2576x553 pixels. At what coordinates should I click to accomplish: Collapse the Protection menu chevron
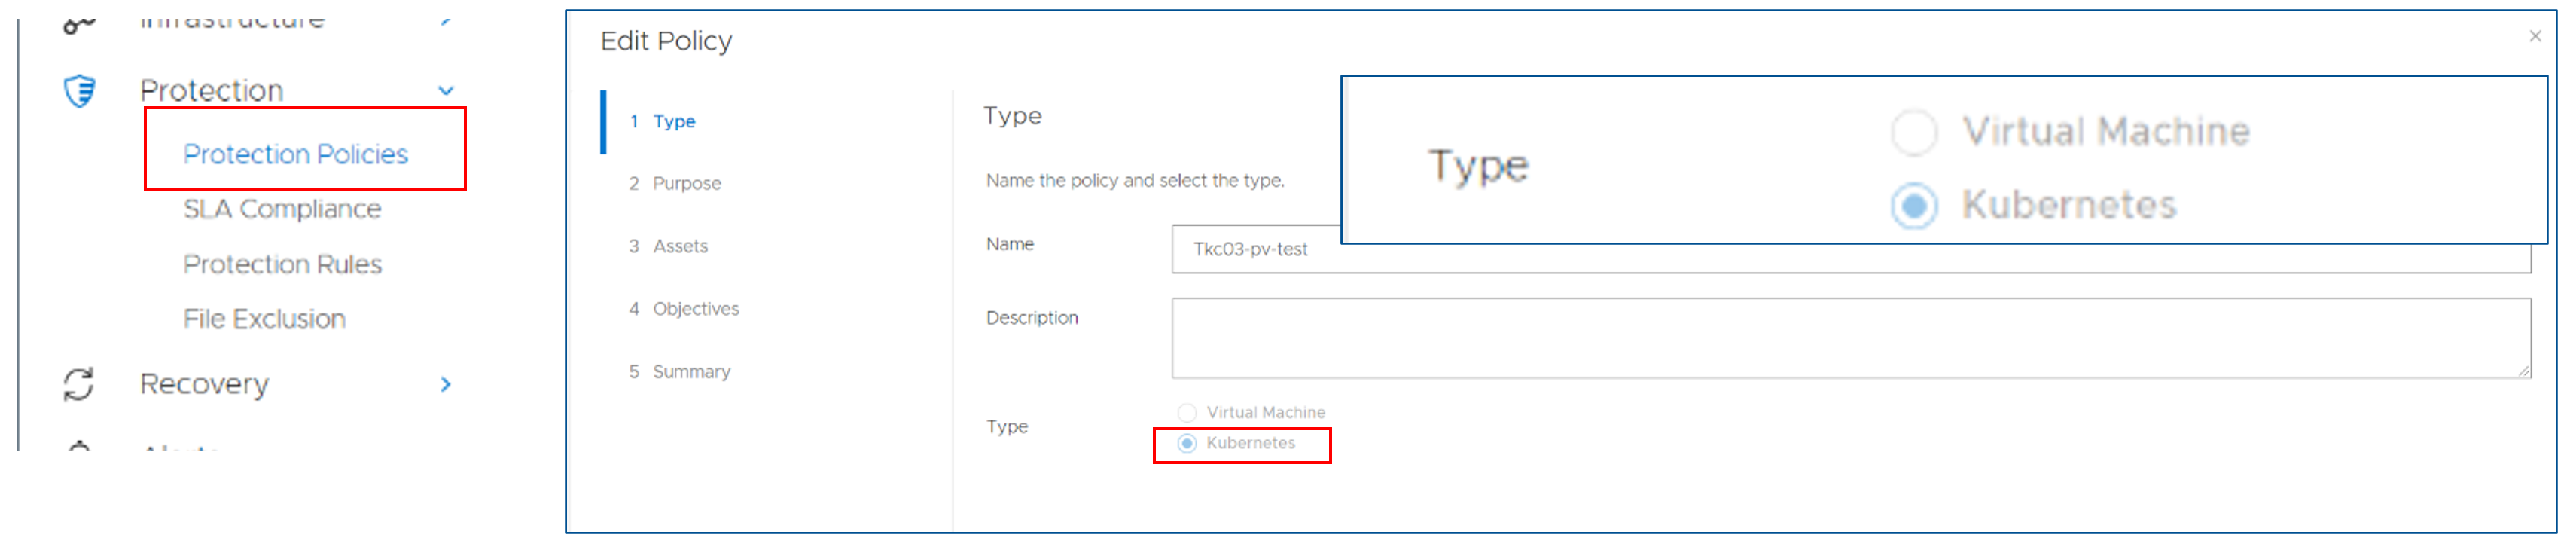[446, 91]
